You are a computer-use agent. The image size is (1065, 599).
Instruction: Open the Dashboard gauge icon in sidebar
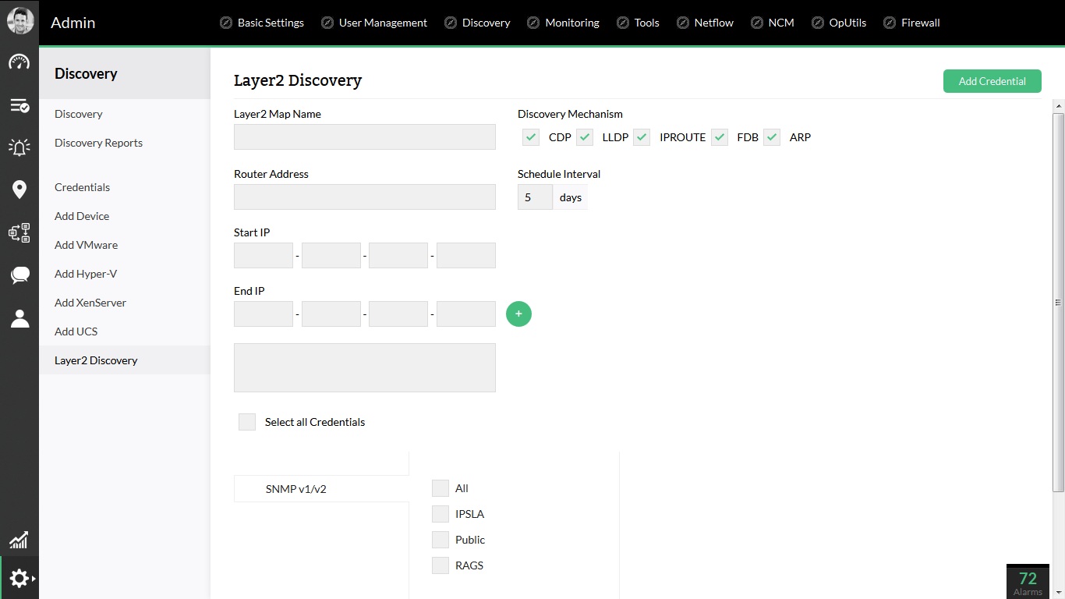point(19,62)
